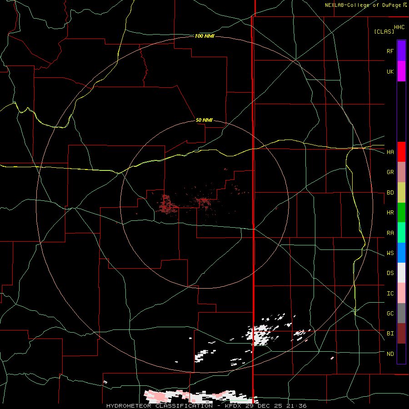Click the HYDROMETEOR CLASSIFICATION title text
Image resolution: width=409 pixels, height=409 pixels.
(160, 406)
